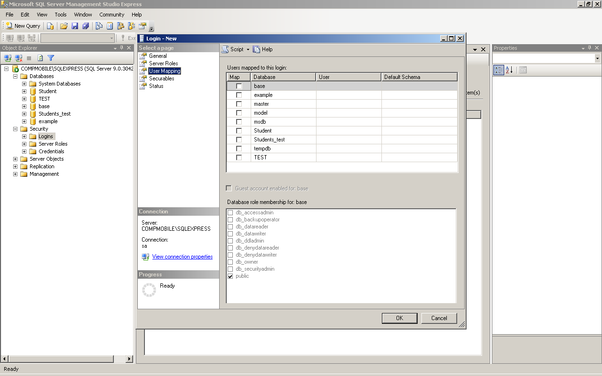Image resolution: width=602 pixels, height=376 pixels.
Task: Click the Save All icon
Action: (86, 26)
